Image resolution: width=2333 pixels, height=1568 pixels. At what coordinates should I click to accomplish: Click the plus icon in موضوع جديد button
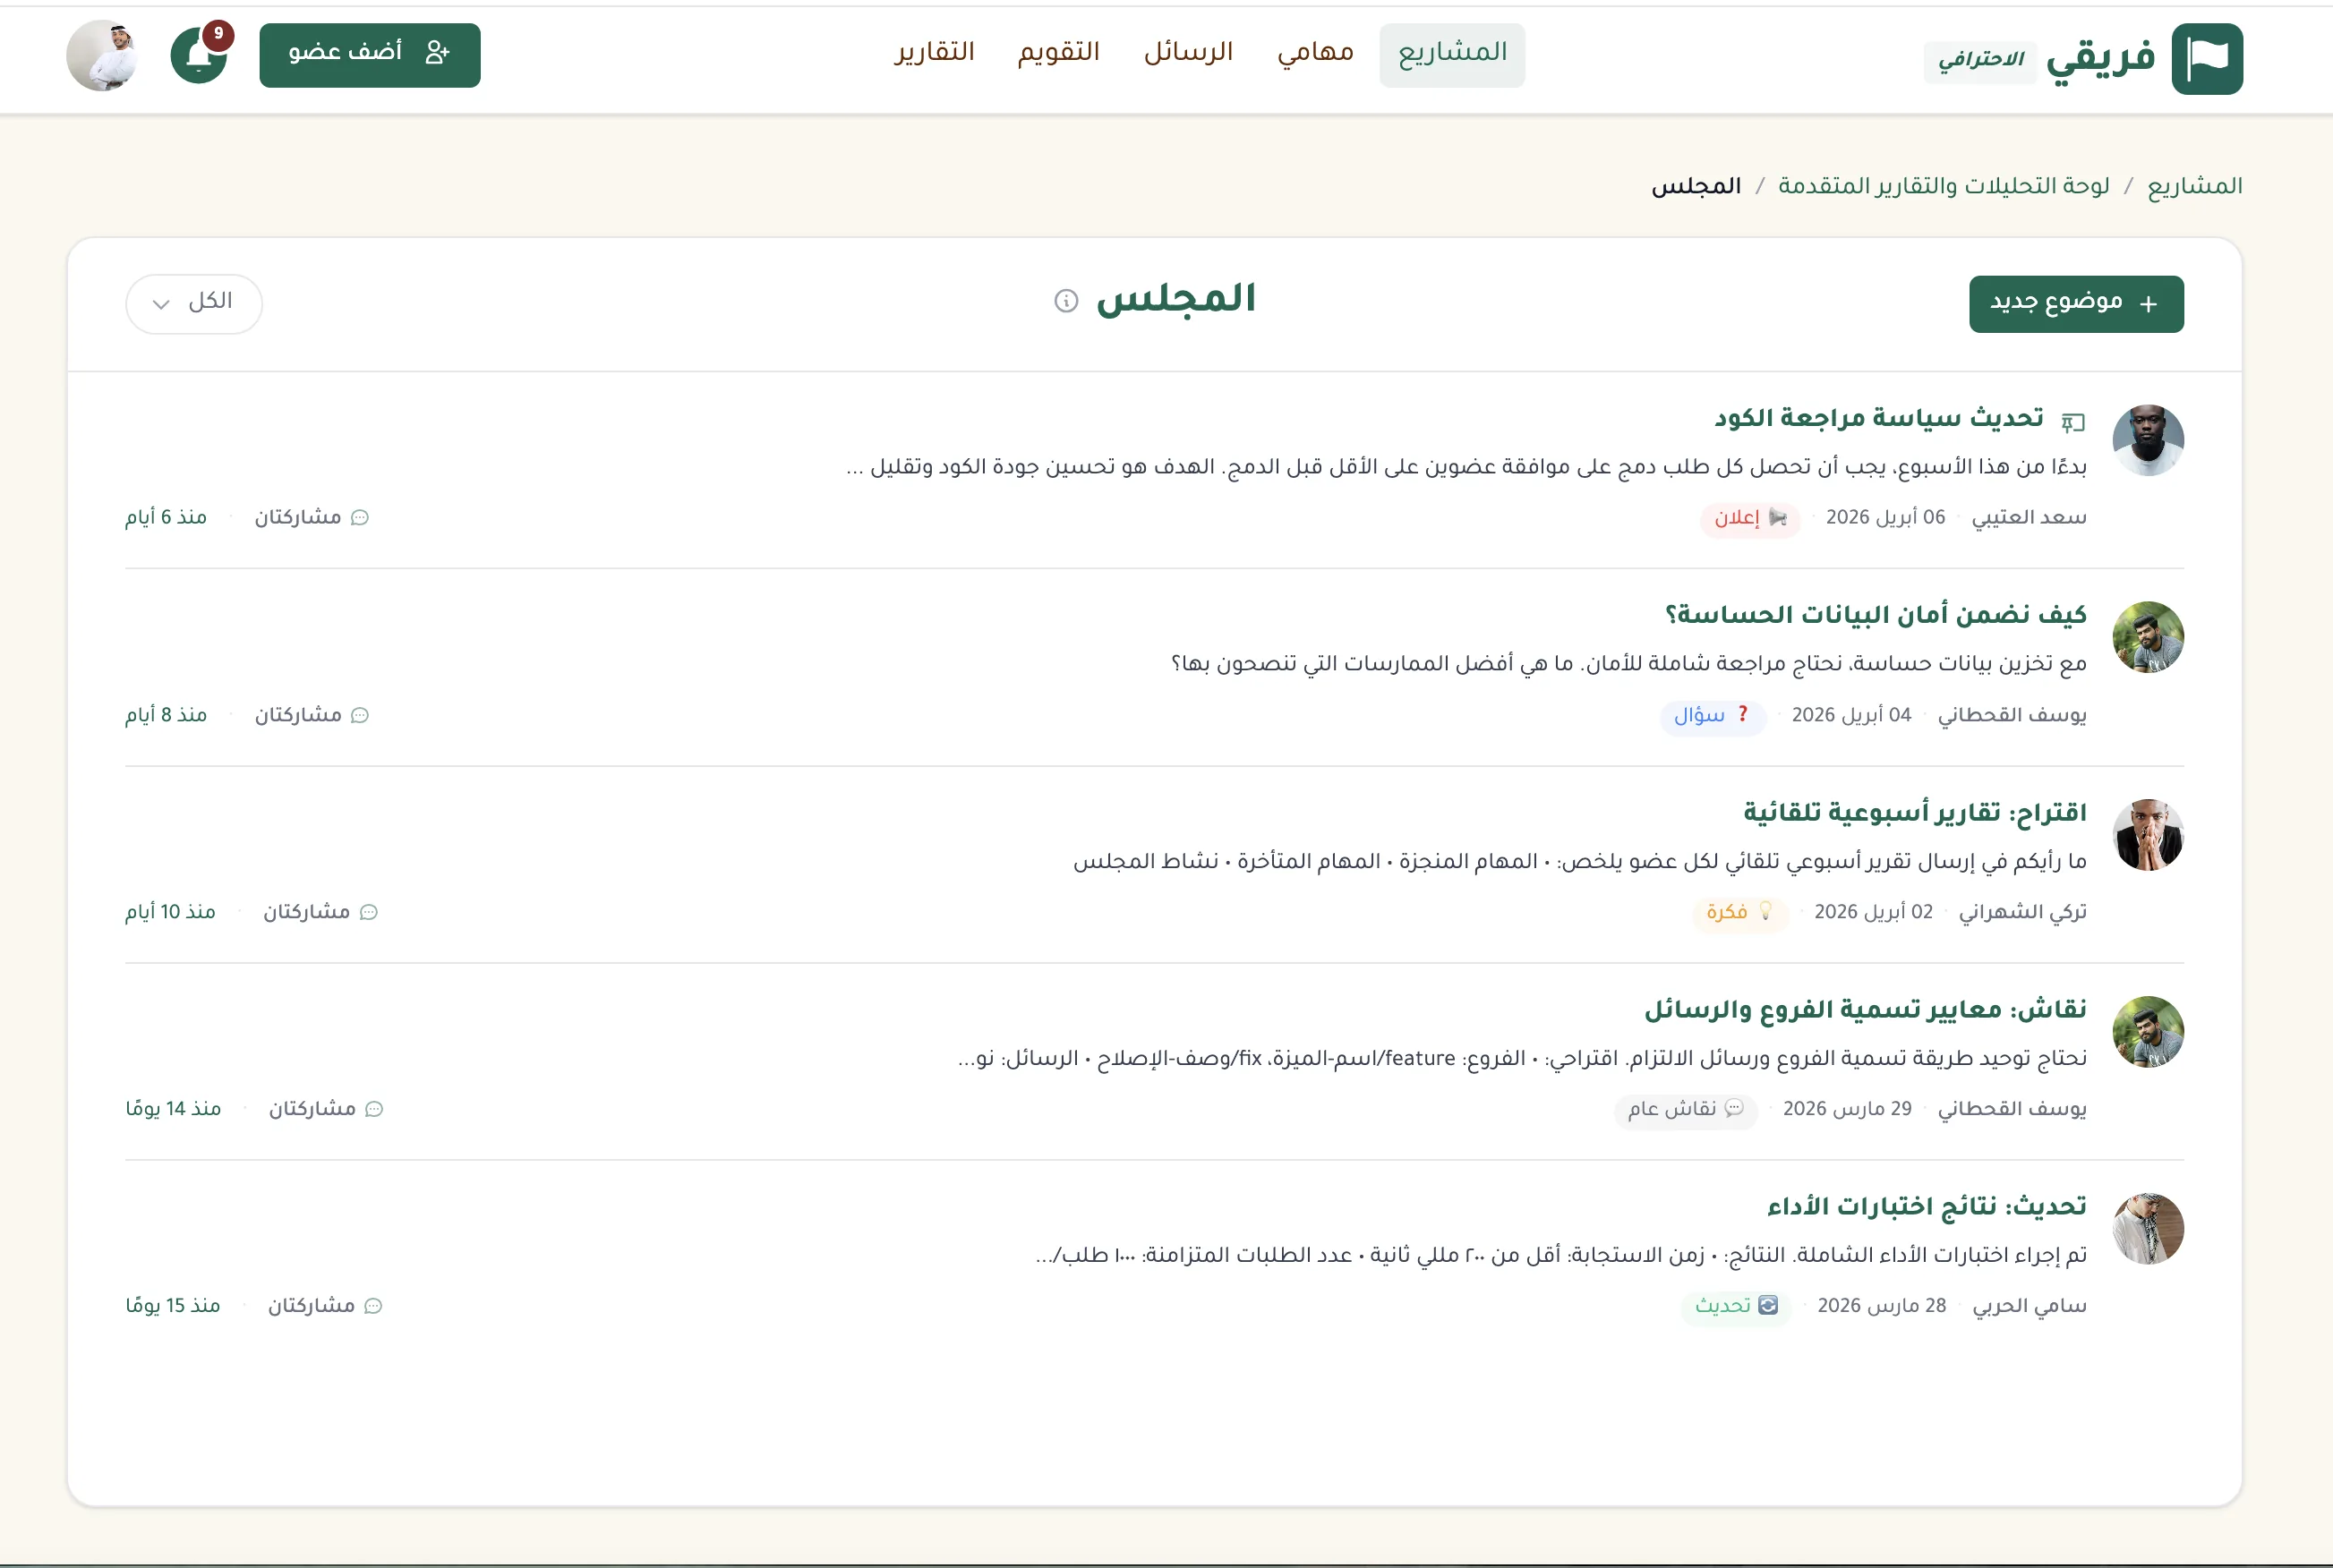[2148, 304]
